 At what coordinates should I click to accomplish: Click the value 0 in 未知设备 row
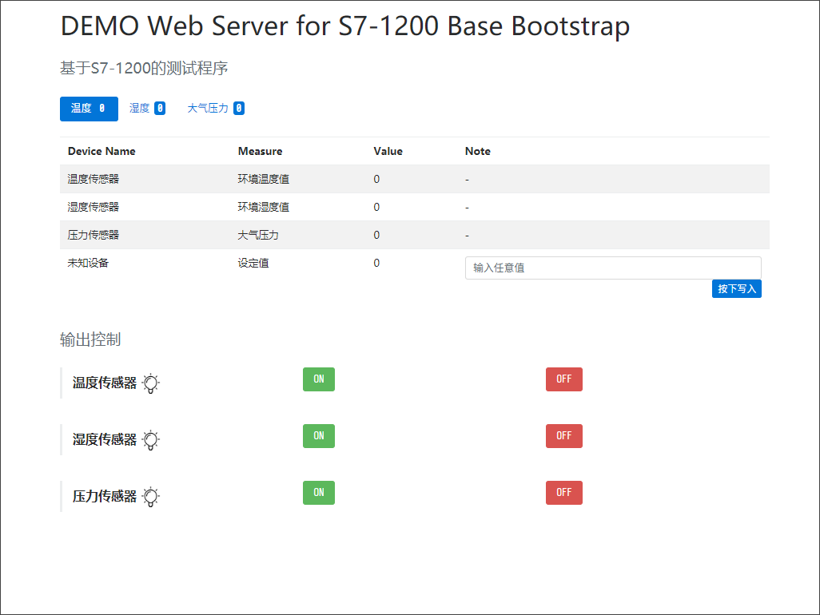pos(376,263)
